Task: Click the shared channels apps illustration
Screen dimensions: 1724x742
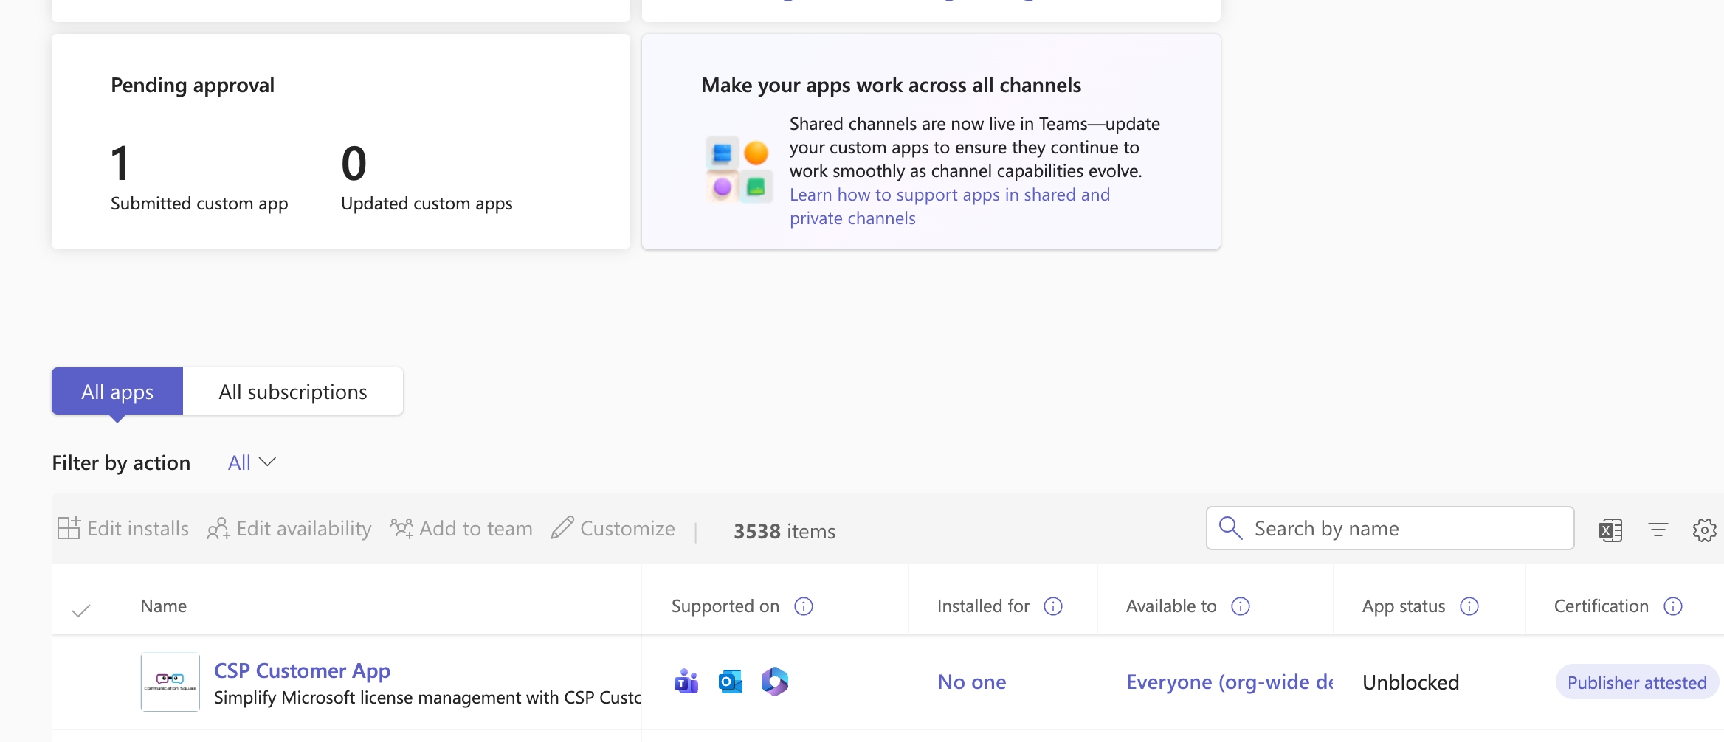Action: click(x=739, y=170)
